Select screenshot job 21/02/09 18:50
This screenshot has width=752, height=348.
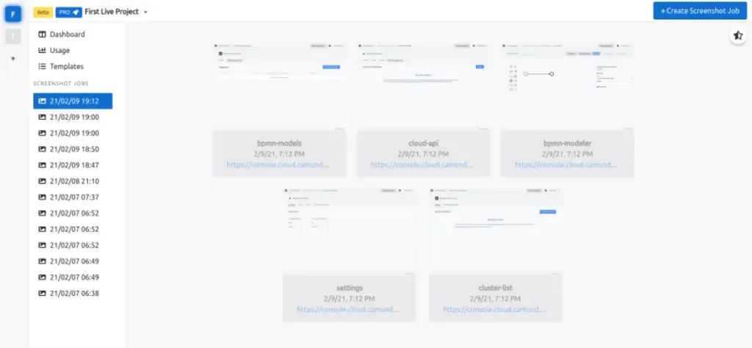tap(73, 149)
